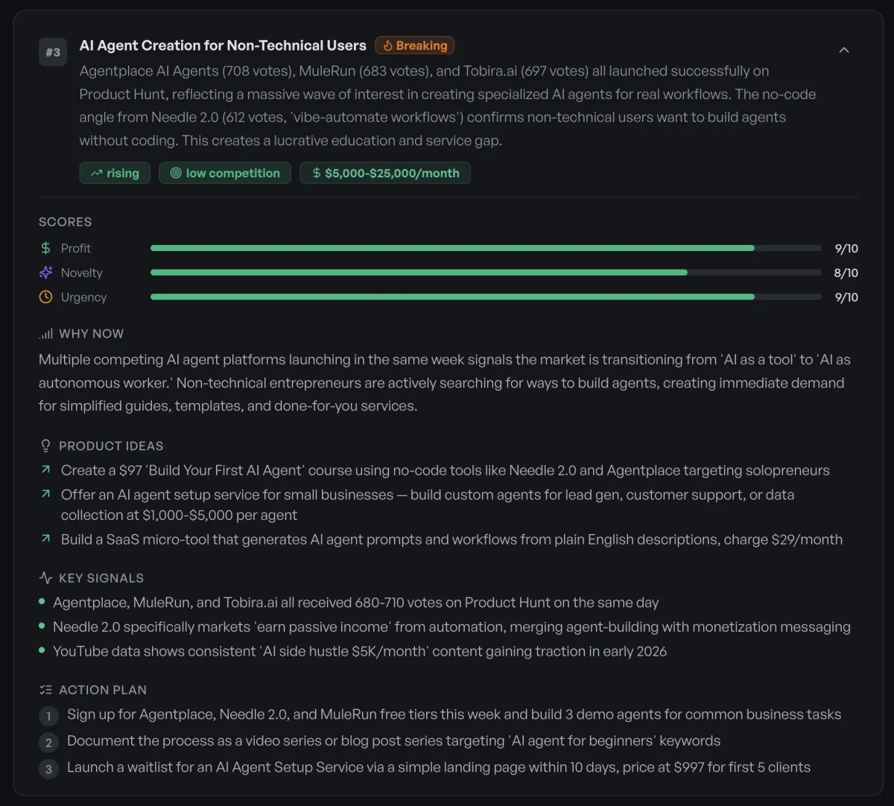
Task: Click the #3 rank badge
Action: [53, 52]
